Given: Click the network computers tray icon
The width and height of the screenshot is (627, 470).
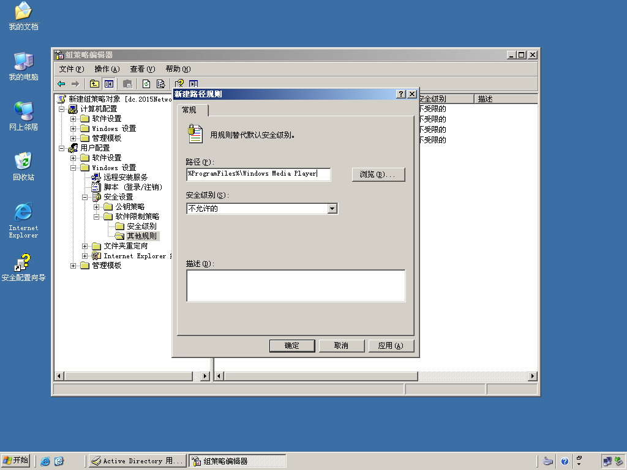Looking at the screenshot, I should tap(607, 461).
